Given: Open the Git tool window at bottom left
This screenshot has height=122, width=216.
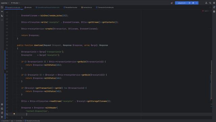Looking at the screenshot, I should pyautogui.click(x=2, y=117).
